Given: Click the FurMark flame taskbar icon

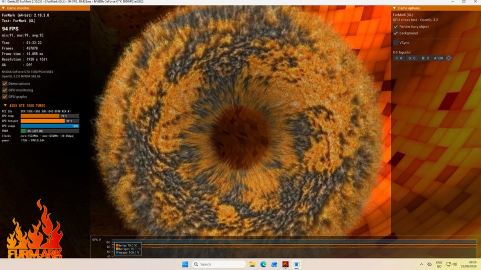Looking at the screenshot, I should point(285,264).
